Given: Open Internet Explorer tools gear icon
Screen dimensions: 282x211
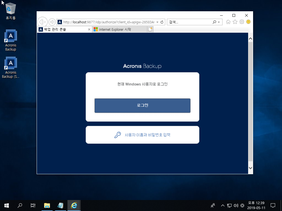Looking at the screenshot, I should pyautogui.click(x=242, y=22).
